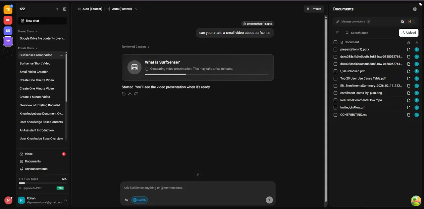Screen dimensions: 424x209
Task: Click the pages usage progress bar
Action: tap(42, 183)
